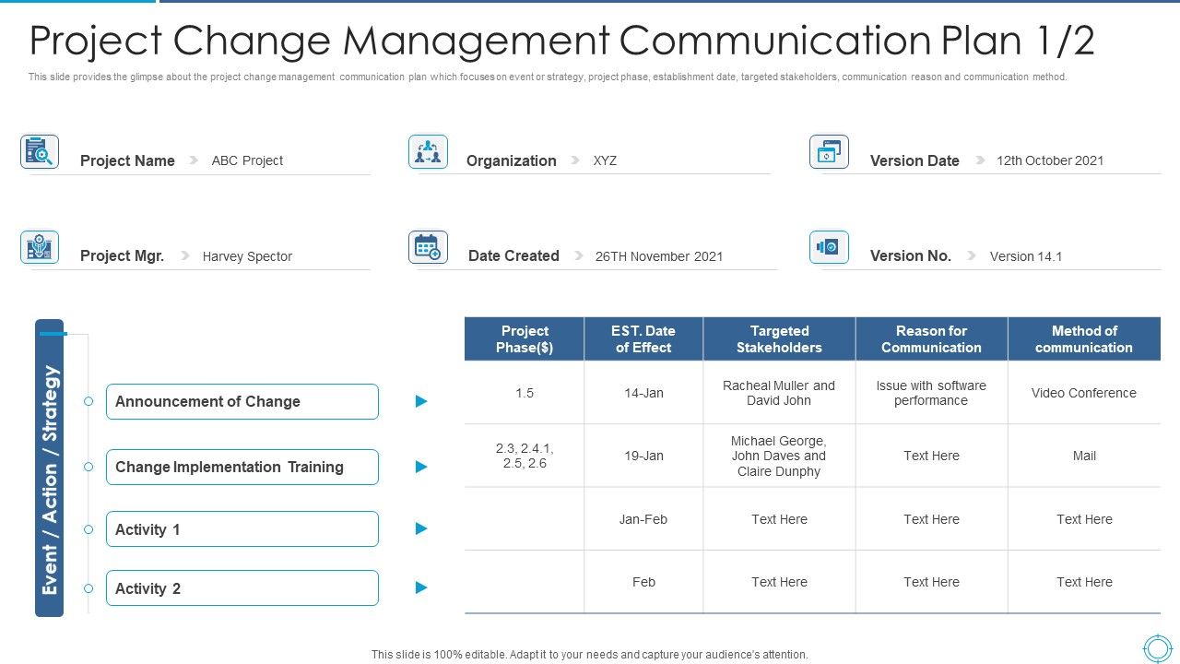
Task: Click the chevron after Version No. label
Action: [971, 255]
